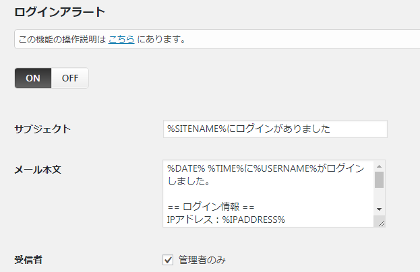Open the こちら instructions link

121,39
